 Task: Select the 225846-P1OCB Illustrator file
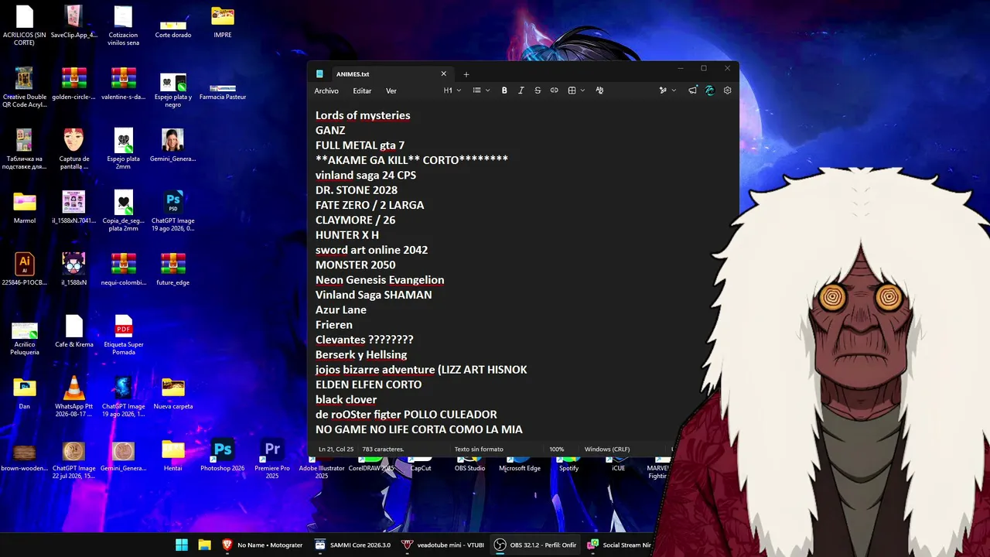click(x=25, y=270)
